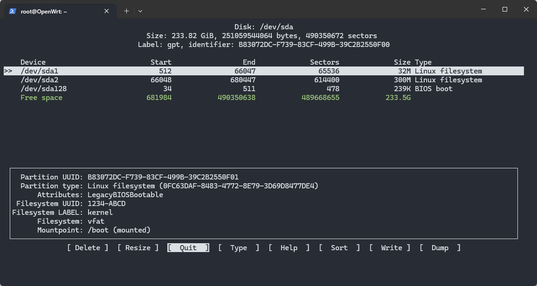Open a new terminal tab with the plus icon
The height and width of the screenshot is (286, 537).
point(126,11)
